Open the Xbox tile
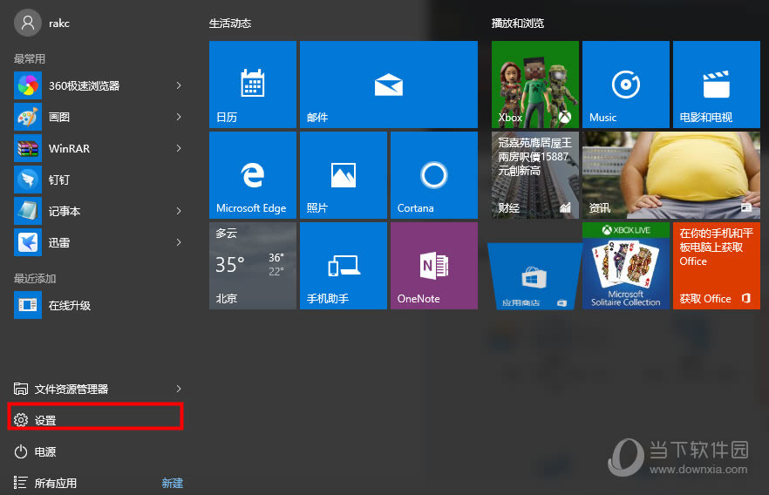The image size is (769, 495). 535,85
